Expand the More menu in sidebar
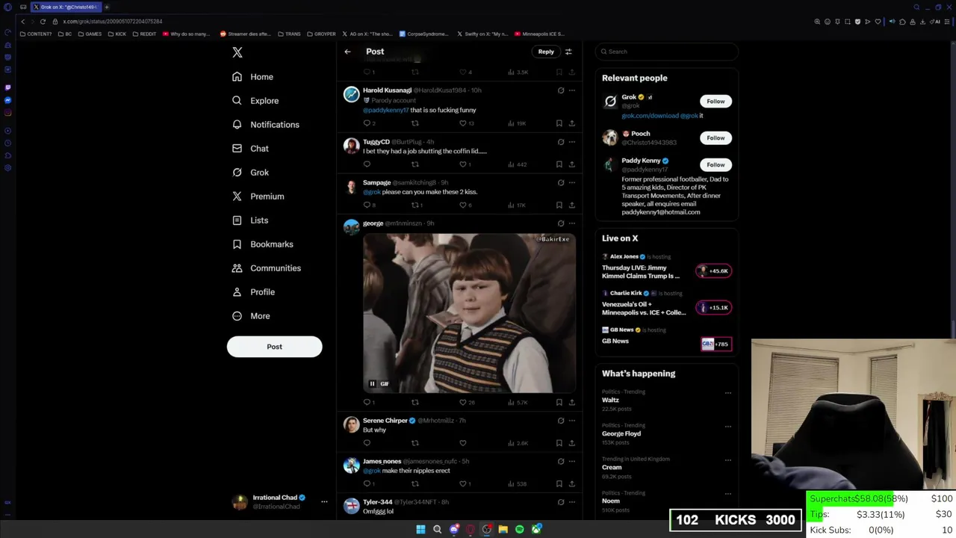 coord(251,316)
